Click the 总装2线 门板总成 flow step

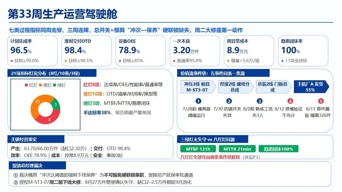[x=274, y=87]
